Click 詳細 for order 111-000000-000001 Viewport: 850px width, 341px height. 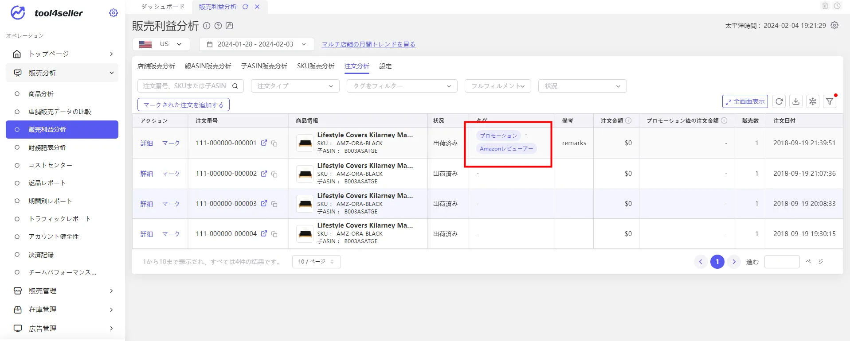(x=147, y=143)
